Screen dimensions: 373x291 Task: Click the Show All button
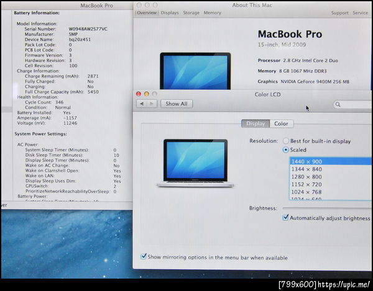pyautogui.click(x=177, y=104)
